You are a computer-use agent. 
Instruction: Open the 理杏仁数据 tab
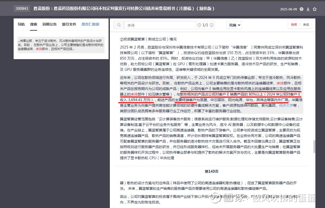click(x=90, y=24)
